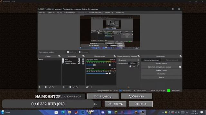Open the Сервис menu

coord(109,12)
